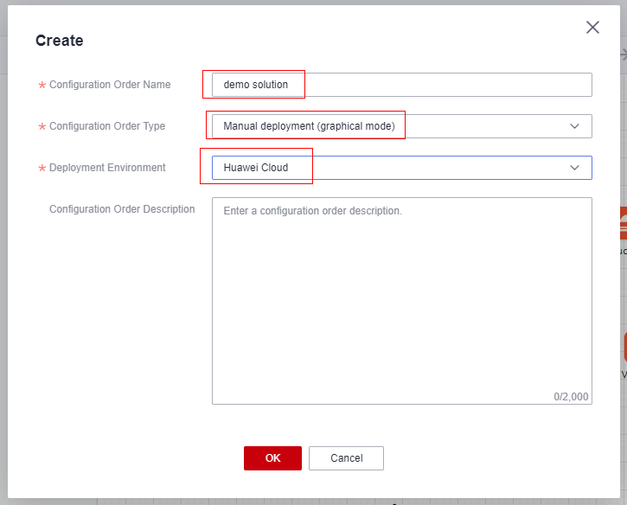Click the Cancel button
This screenshot has width=627, height=505.
(346, 458)
